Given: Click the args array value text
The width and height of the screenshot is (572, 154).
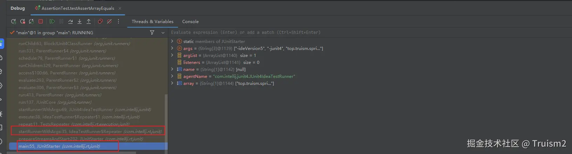Looking at the screenshot, I should [278, 49].
